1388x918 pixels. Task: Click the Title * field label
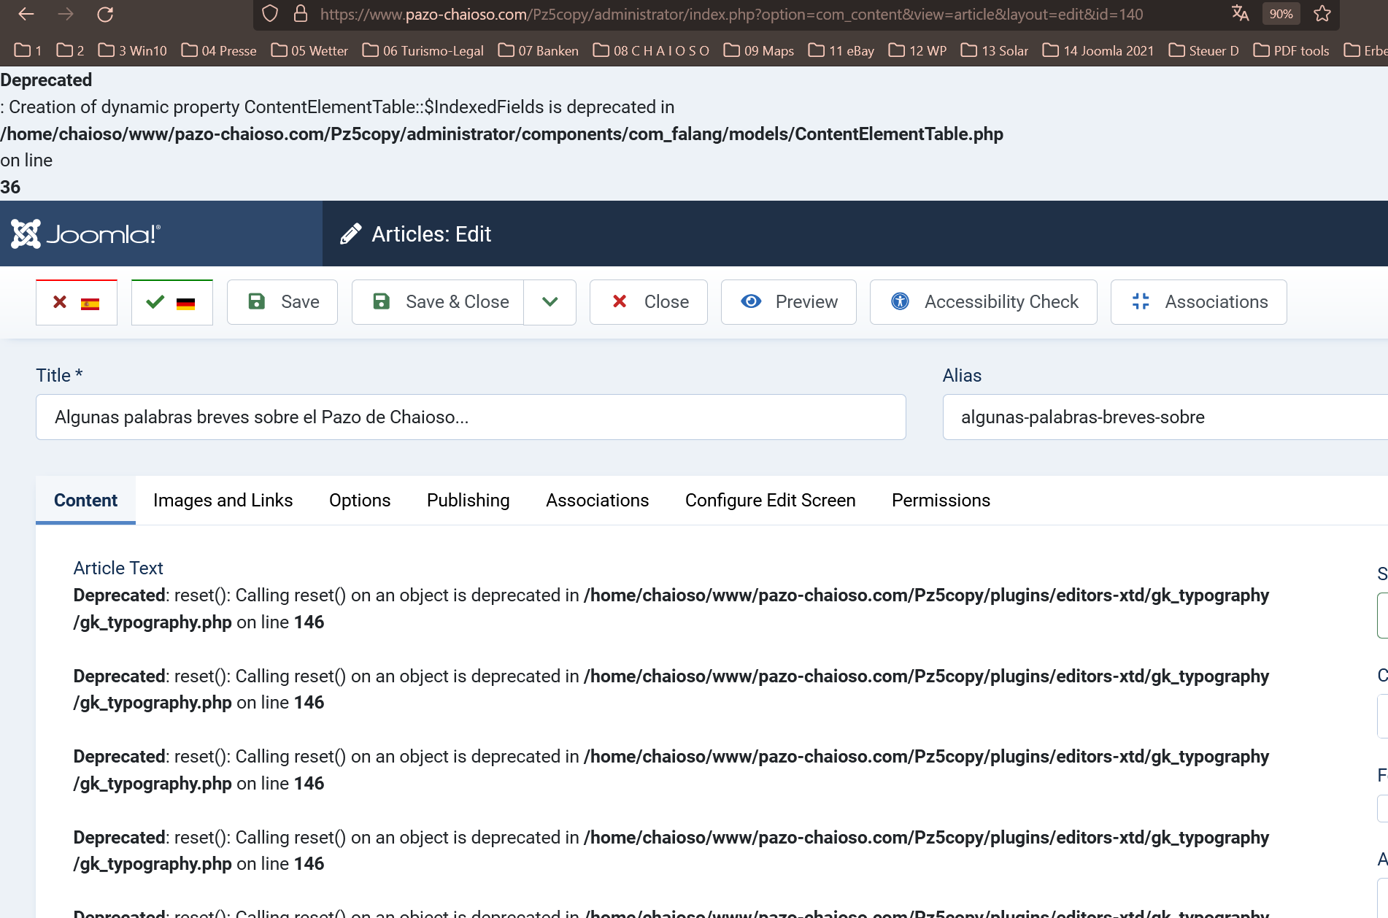[59, 376]
